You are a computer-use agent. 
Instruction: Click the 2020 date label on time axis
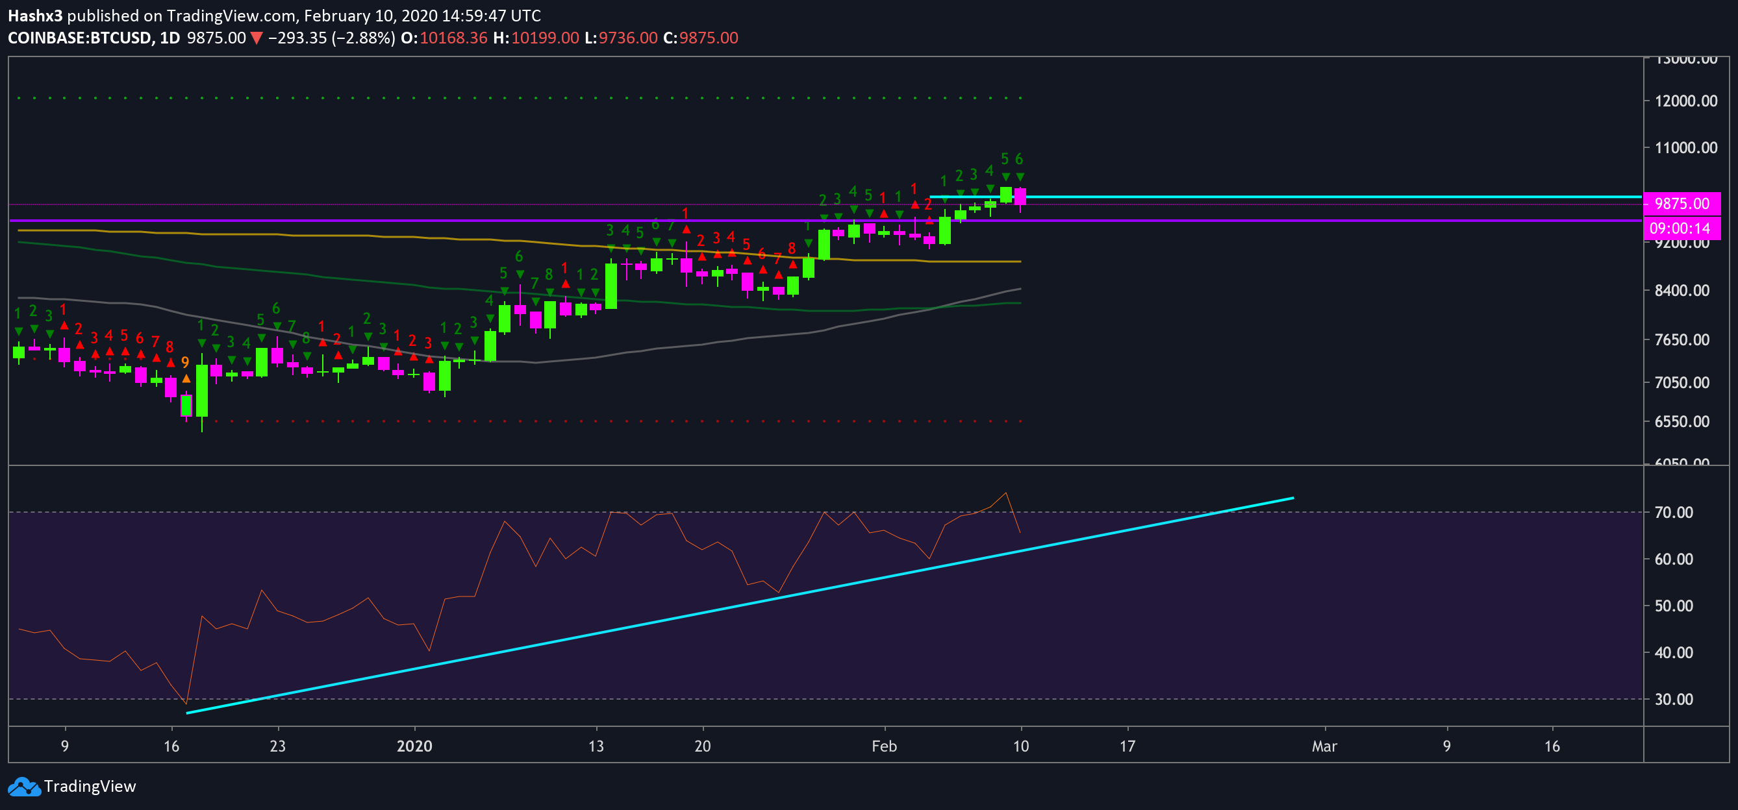pyautogui.click(x=414, y=746)
